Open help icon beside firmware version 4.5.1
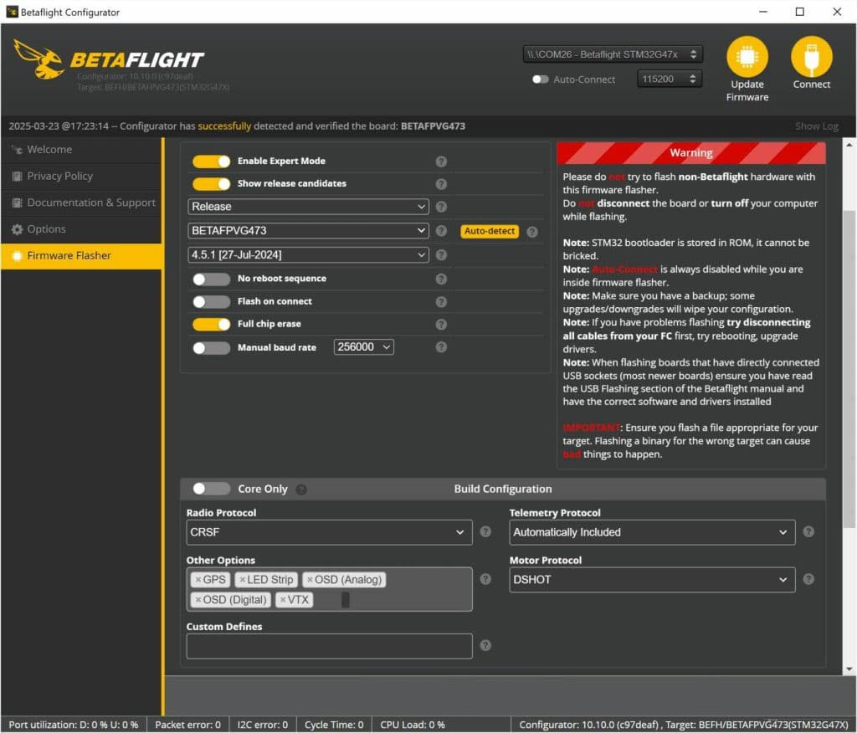 (441, 254)
